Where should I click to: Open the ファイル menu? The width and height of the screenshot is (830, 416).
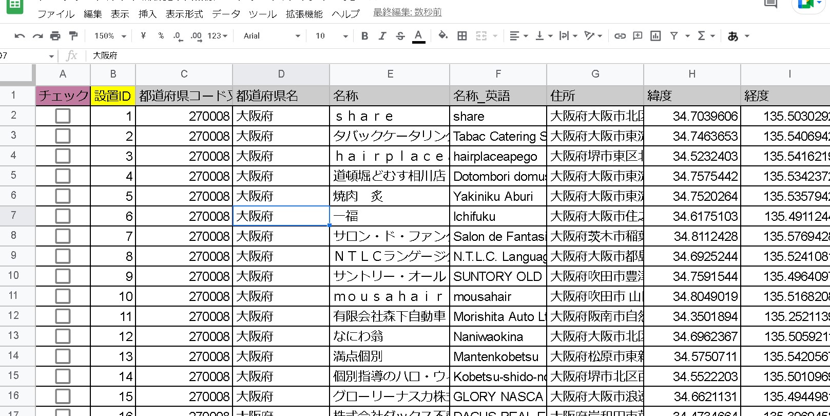(56, 14)
